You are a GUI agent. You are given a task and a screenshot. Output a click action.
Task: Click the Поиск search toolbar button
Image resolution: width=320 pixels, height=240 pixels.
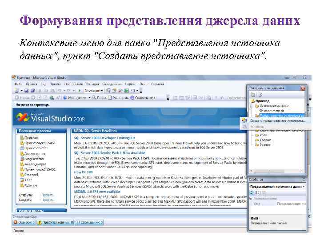pos(99,98)
